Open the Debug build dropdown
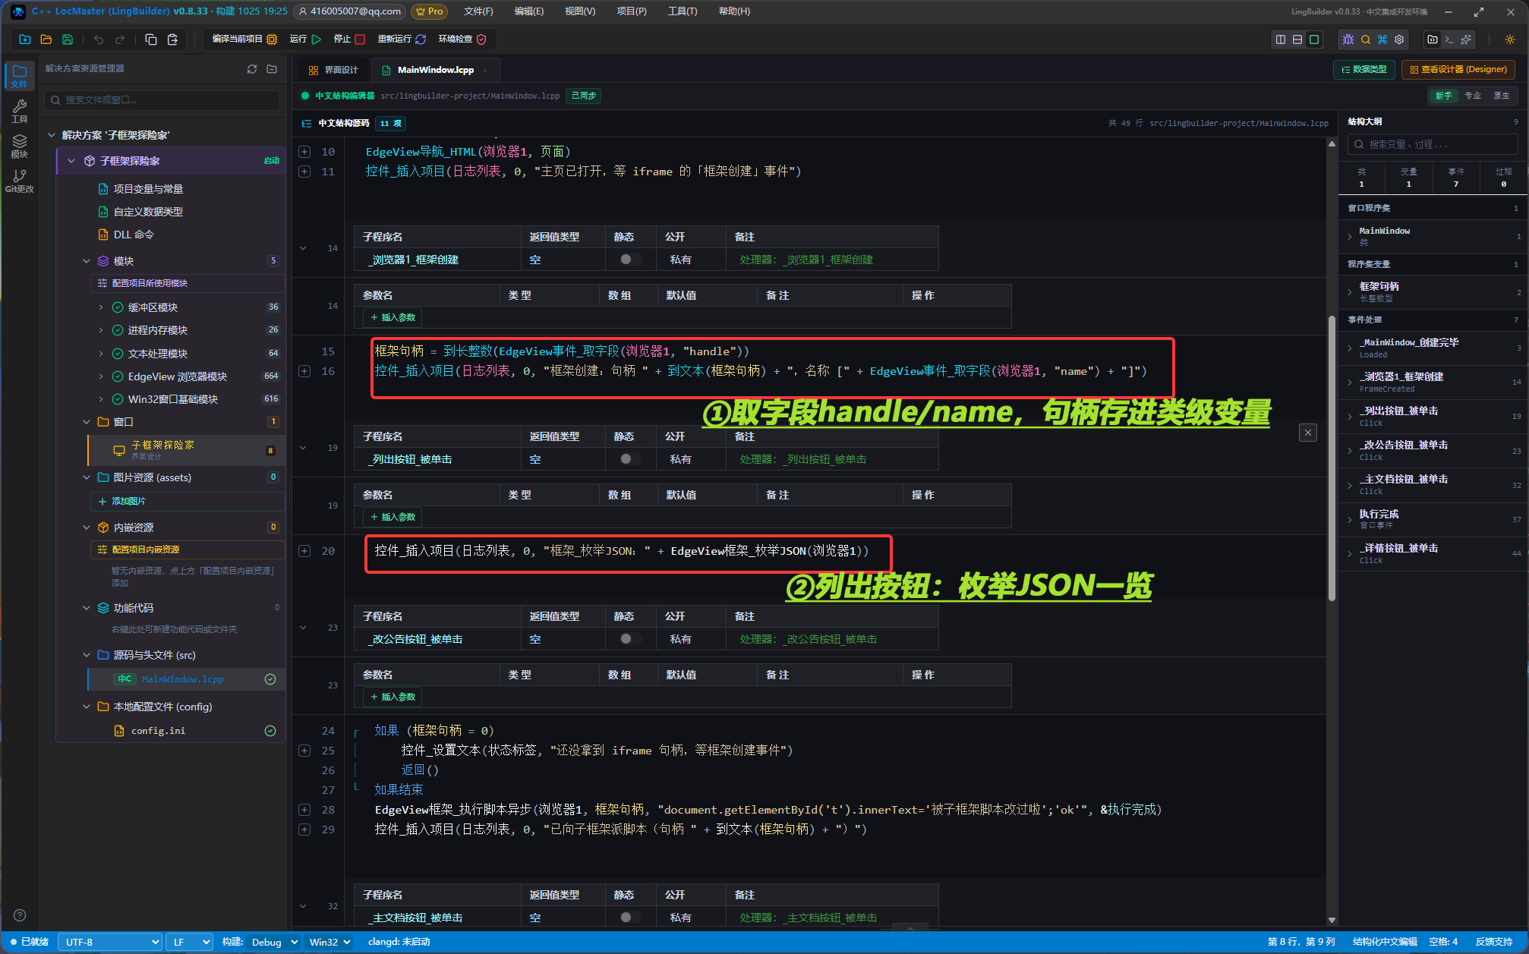1529x954 pixels. point(273,942)
